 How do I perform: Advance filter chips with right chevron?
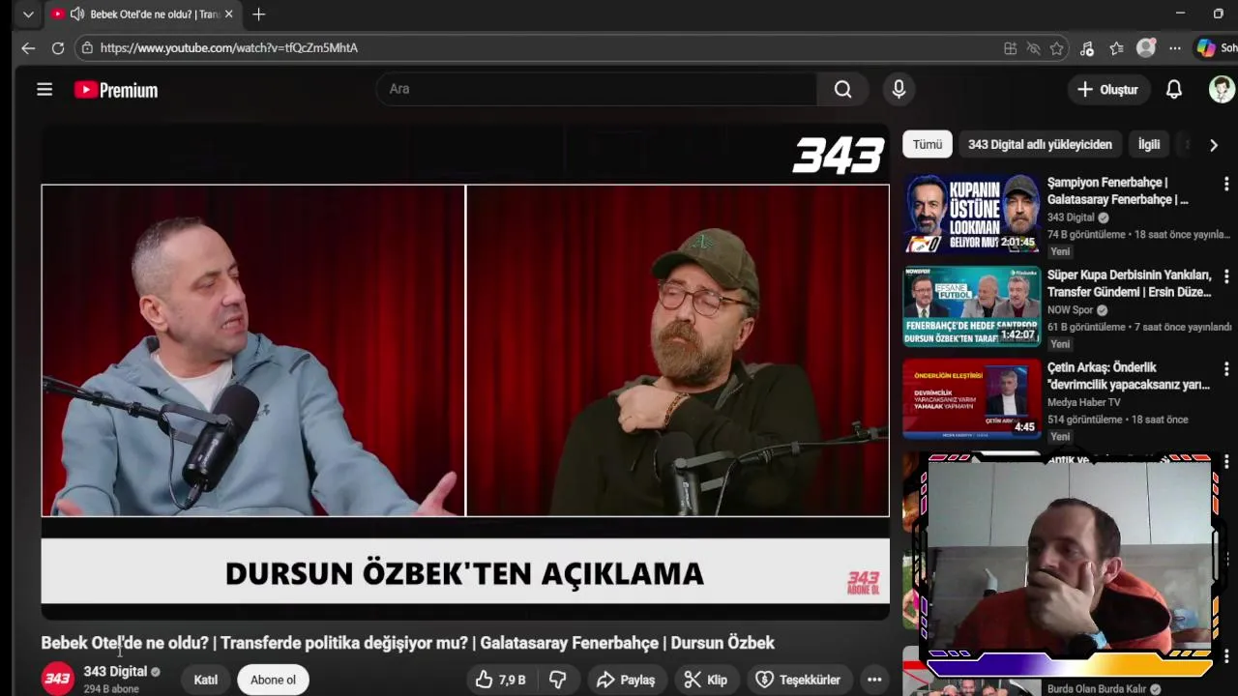pos(1213,145)
